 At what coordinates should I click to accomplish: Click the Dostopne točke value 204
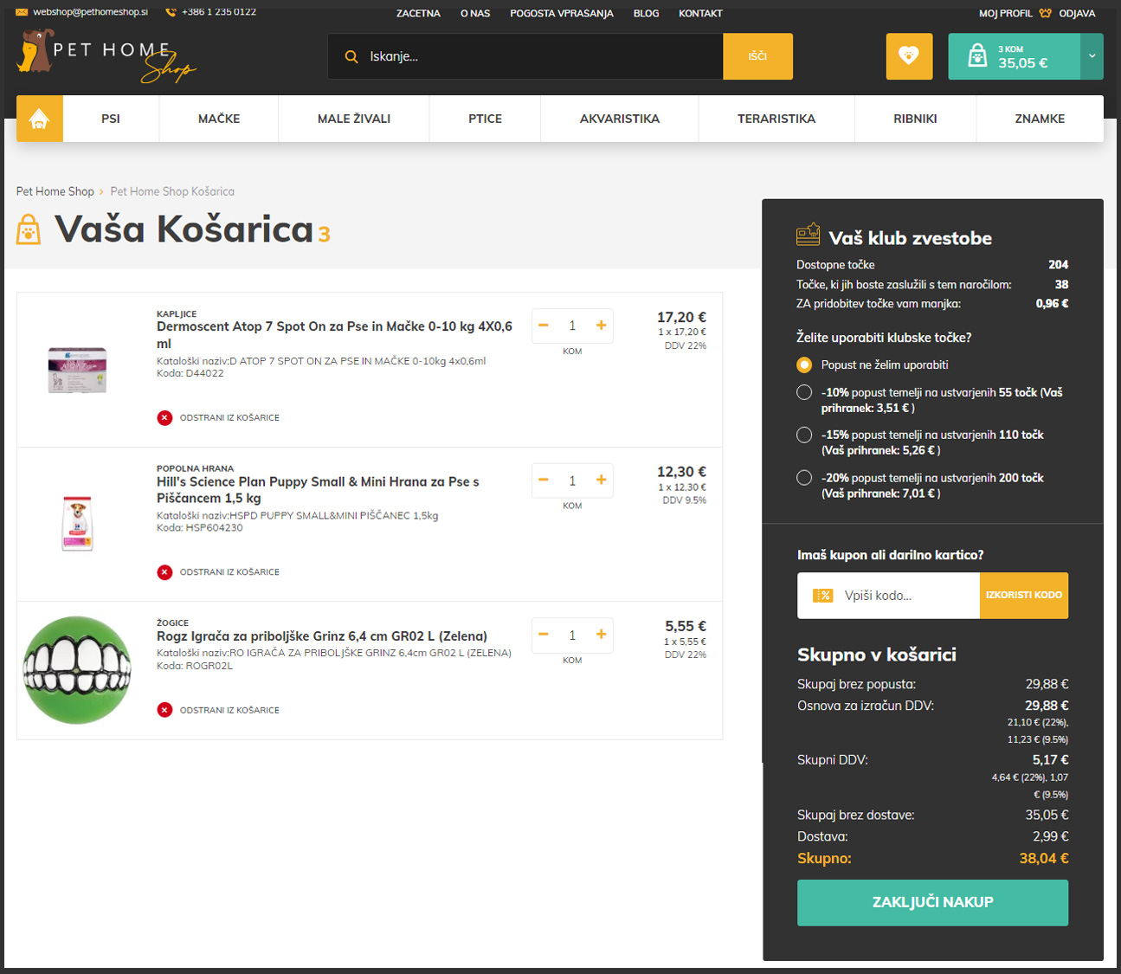[x=1058, y=265]
